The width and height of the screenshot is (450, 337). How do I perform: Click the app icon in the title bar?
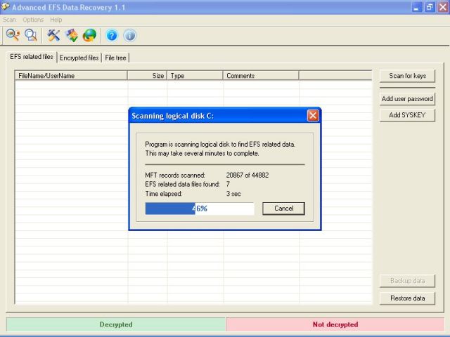pos(5,6)
